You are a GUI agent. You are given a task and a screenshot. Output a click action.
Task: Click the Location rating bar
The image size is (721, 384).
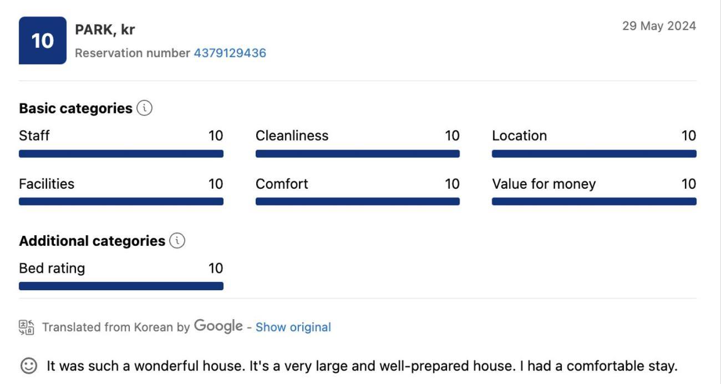coord(594,154)
